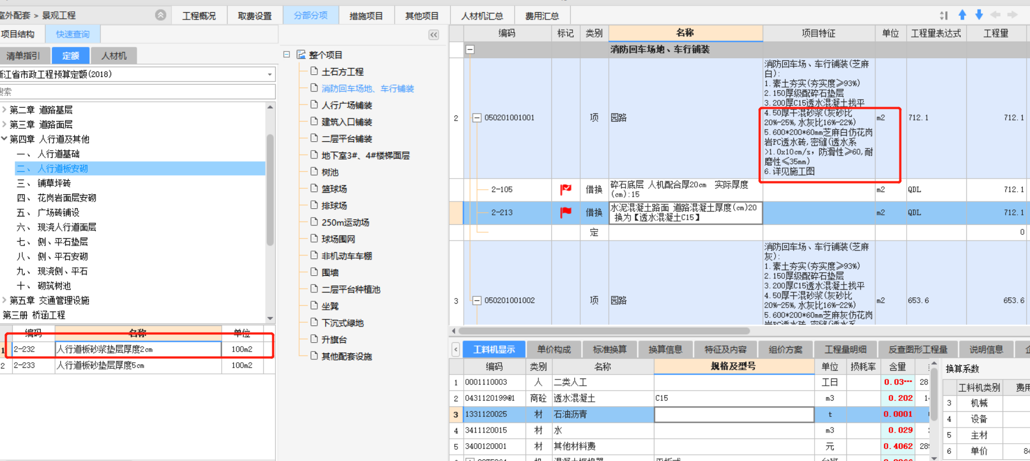The image size is (1030, 461).
Task: Click 室外配套 in the breadcrumb
Action: (15, 15)
